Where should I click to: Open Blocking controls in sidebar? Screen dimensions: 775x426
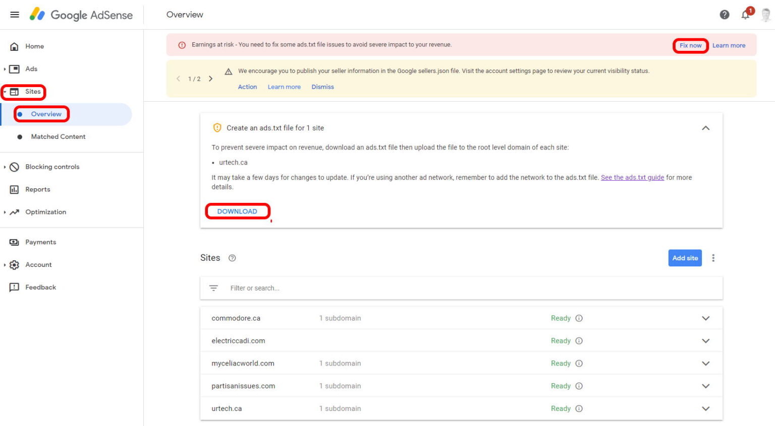pos(52,167)
